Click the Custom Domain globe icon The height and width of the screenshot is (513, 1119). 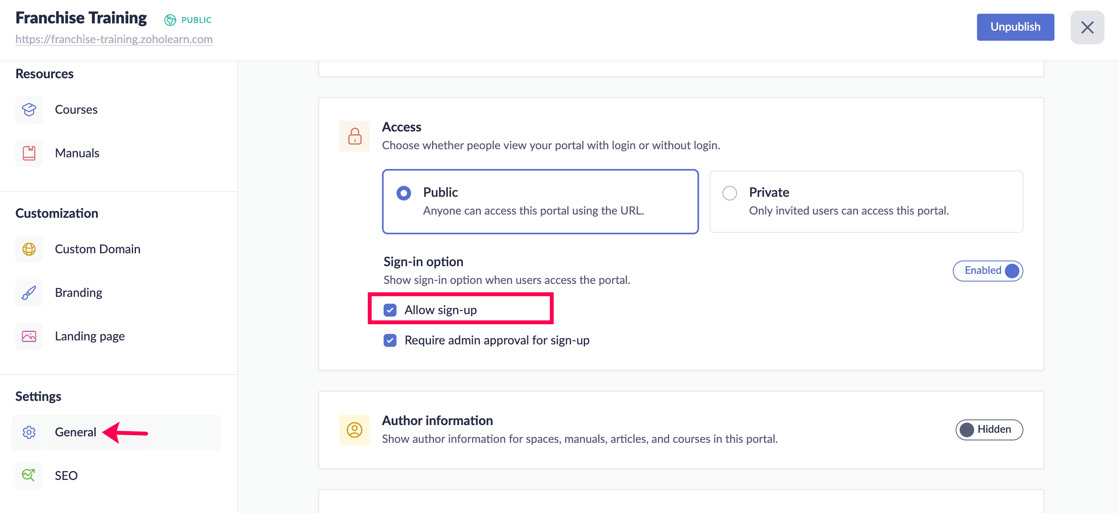click(29, 249)
